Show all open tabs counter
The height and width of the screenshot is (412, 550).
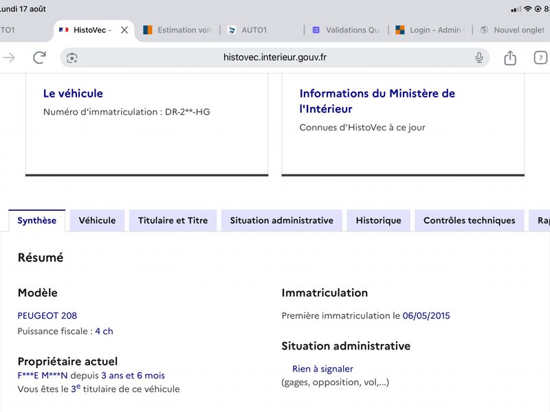coord(540,58)
